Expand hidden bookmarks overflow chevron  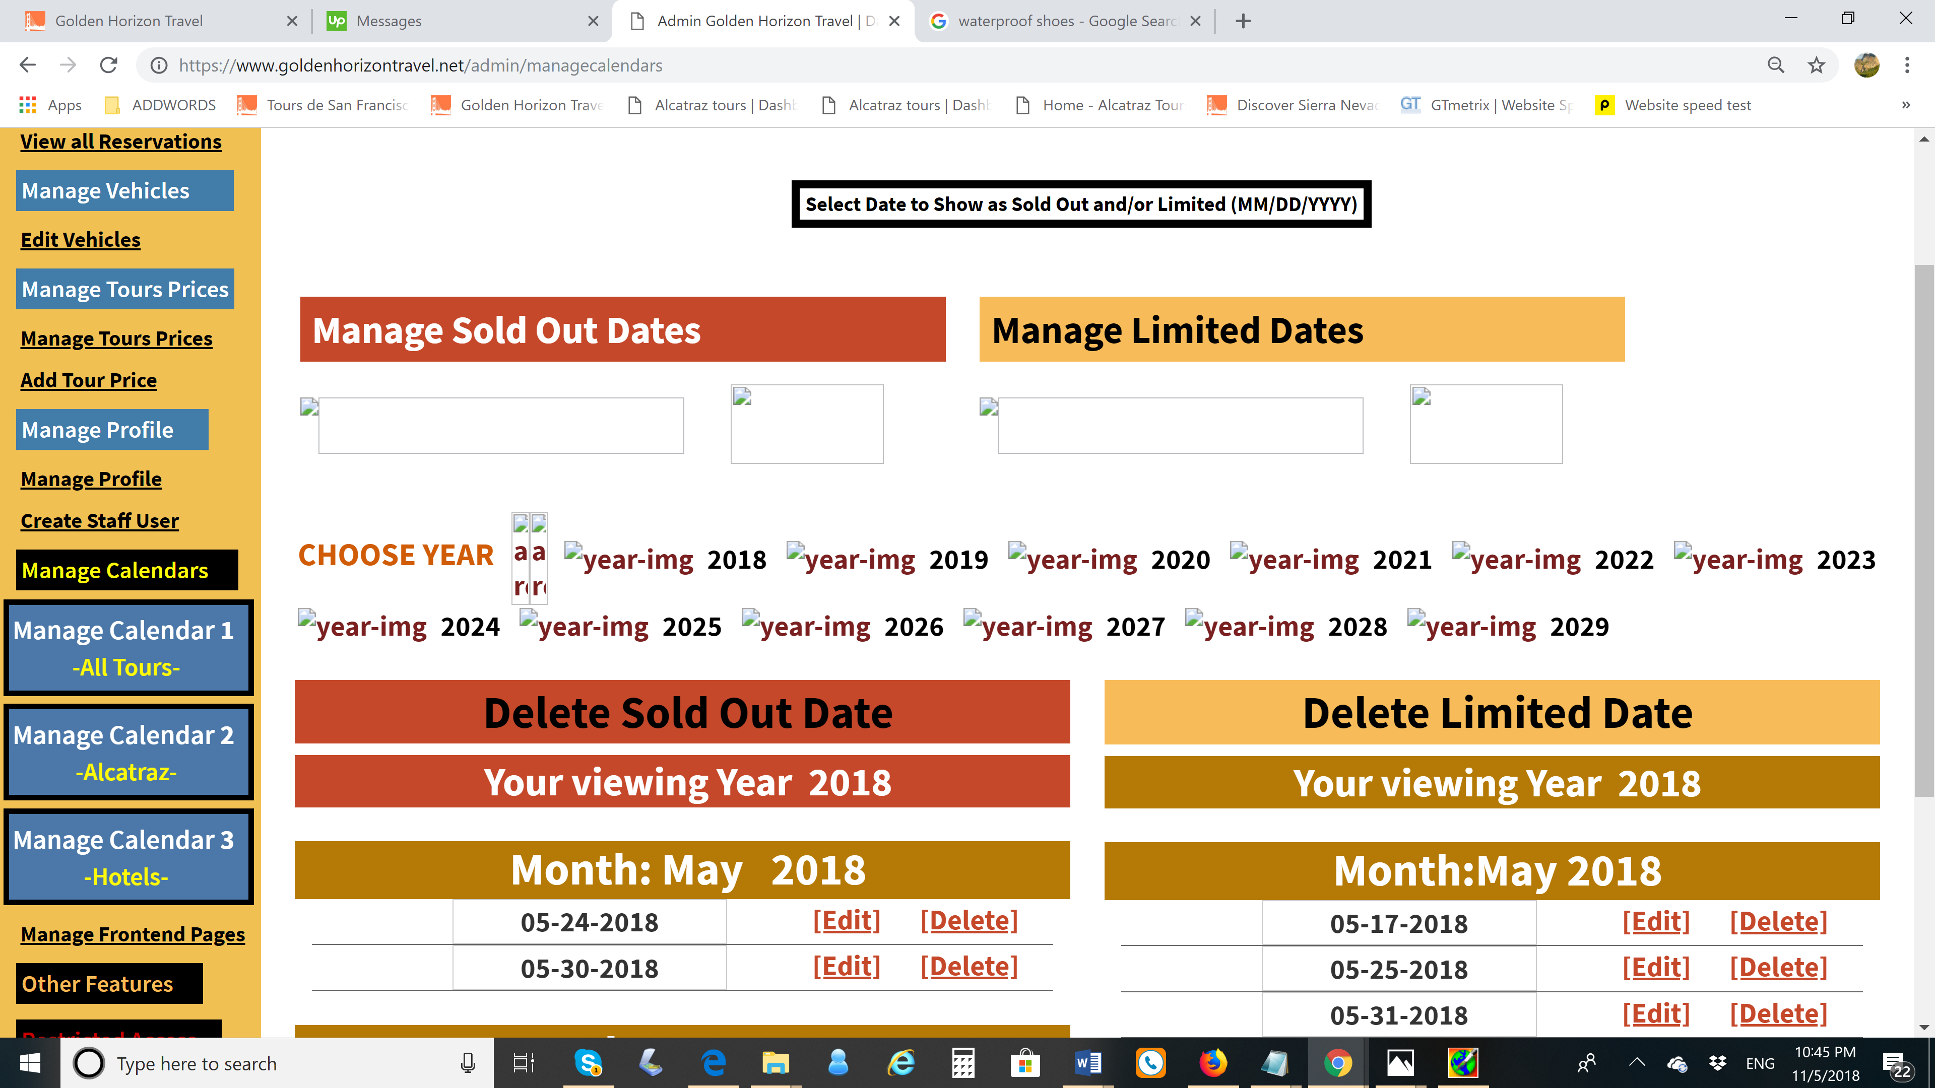tap(1905, 105)
